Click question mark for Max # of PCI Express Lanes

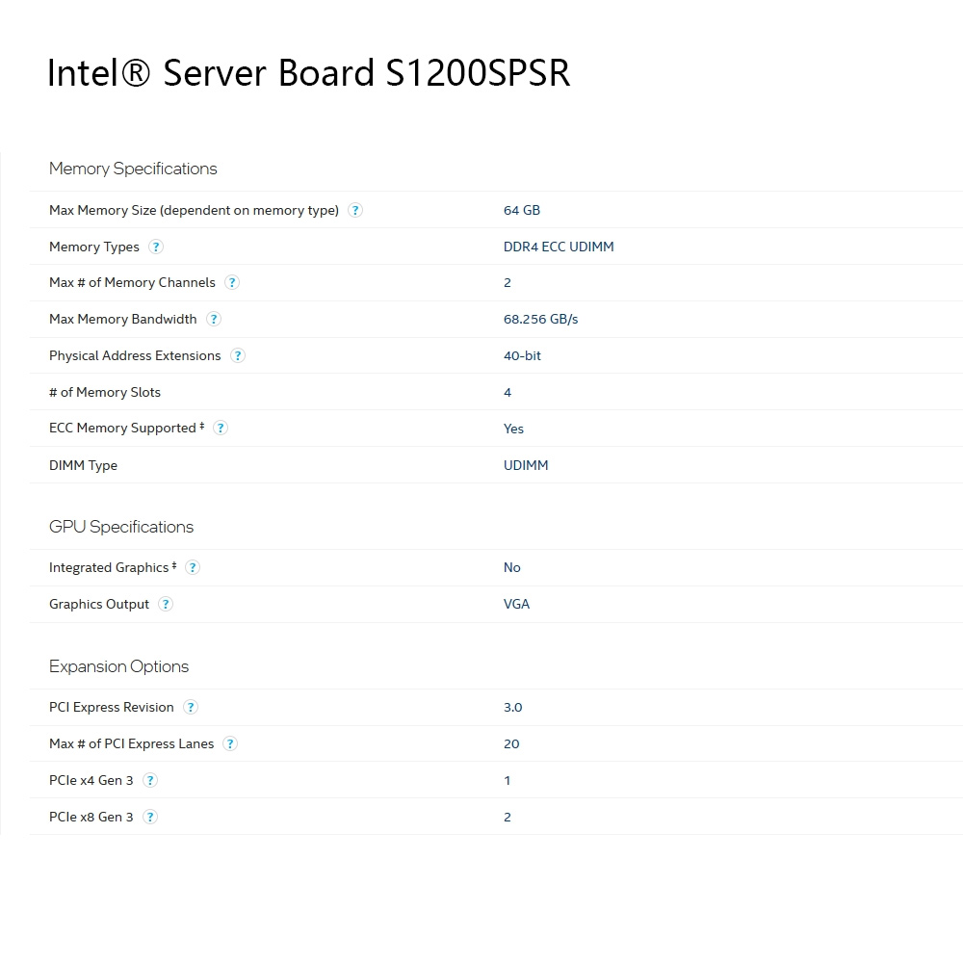tap(230, 743)
